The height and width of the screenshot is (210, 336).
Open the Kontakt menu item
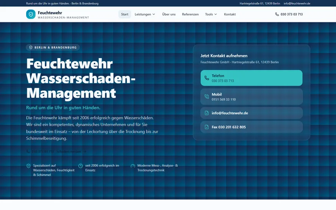[230, 14]
